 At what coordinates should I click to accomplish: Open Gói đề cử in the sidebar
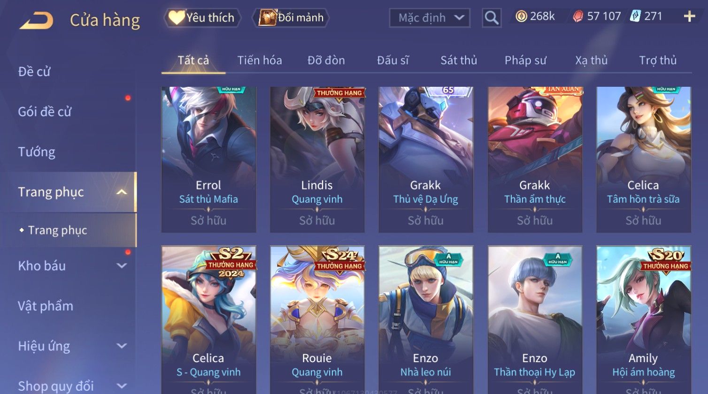45,112
